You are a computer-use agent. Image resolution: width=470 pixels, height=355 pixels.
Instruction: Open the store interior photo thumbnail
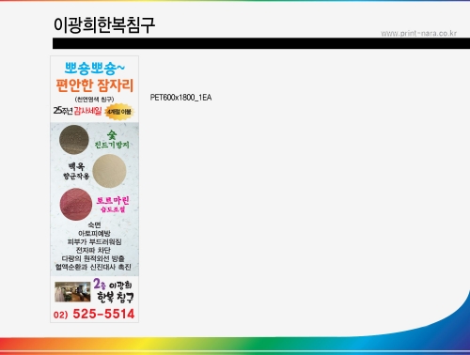[72, 292]
